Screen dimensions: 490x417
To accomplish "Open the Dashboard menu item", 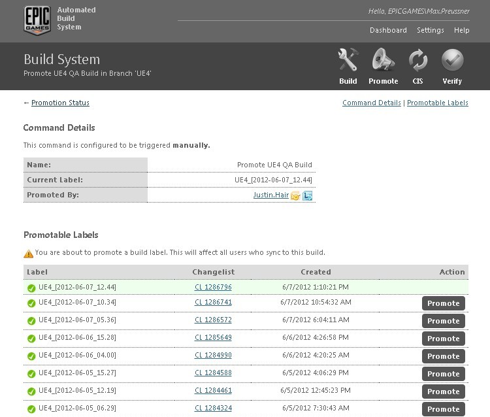I will pos(388,30).
